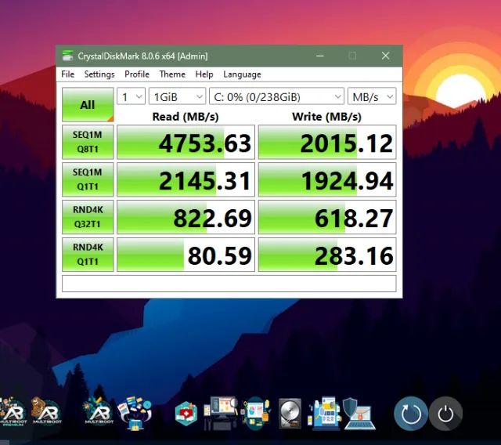Click the 283.16 write result

(x=327, y=255)
